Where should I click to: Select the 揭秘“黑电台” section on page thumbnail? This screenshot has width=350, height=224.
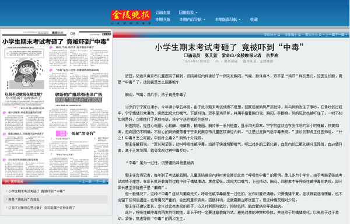pos(83,134)
